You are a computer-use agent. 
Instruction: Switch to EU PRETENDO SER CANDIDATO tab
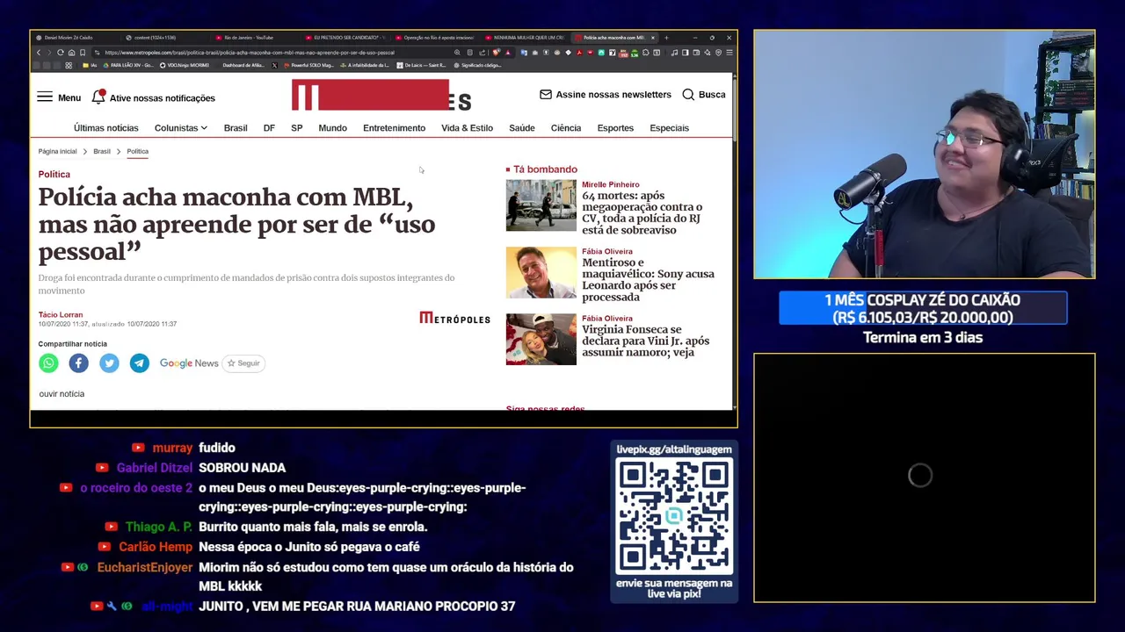point(345,38)
